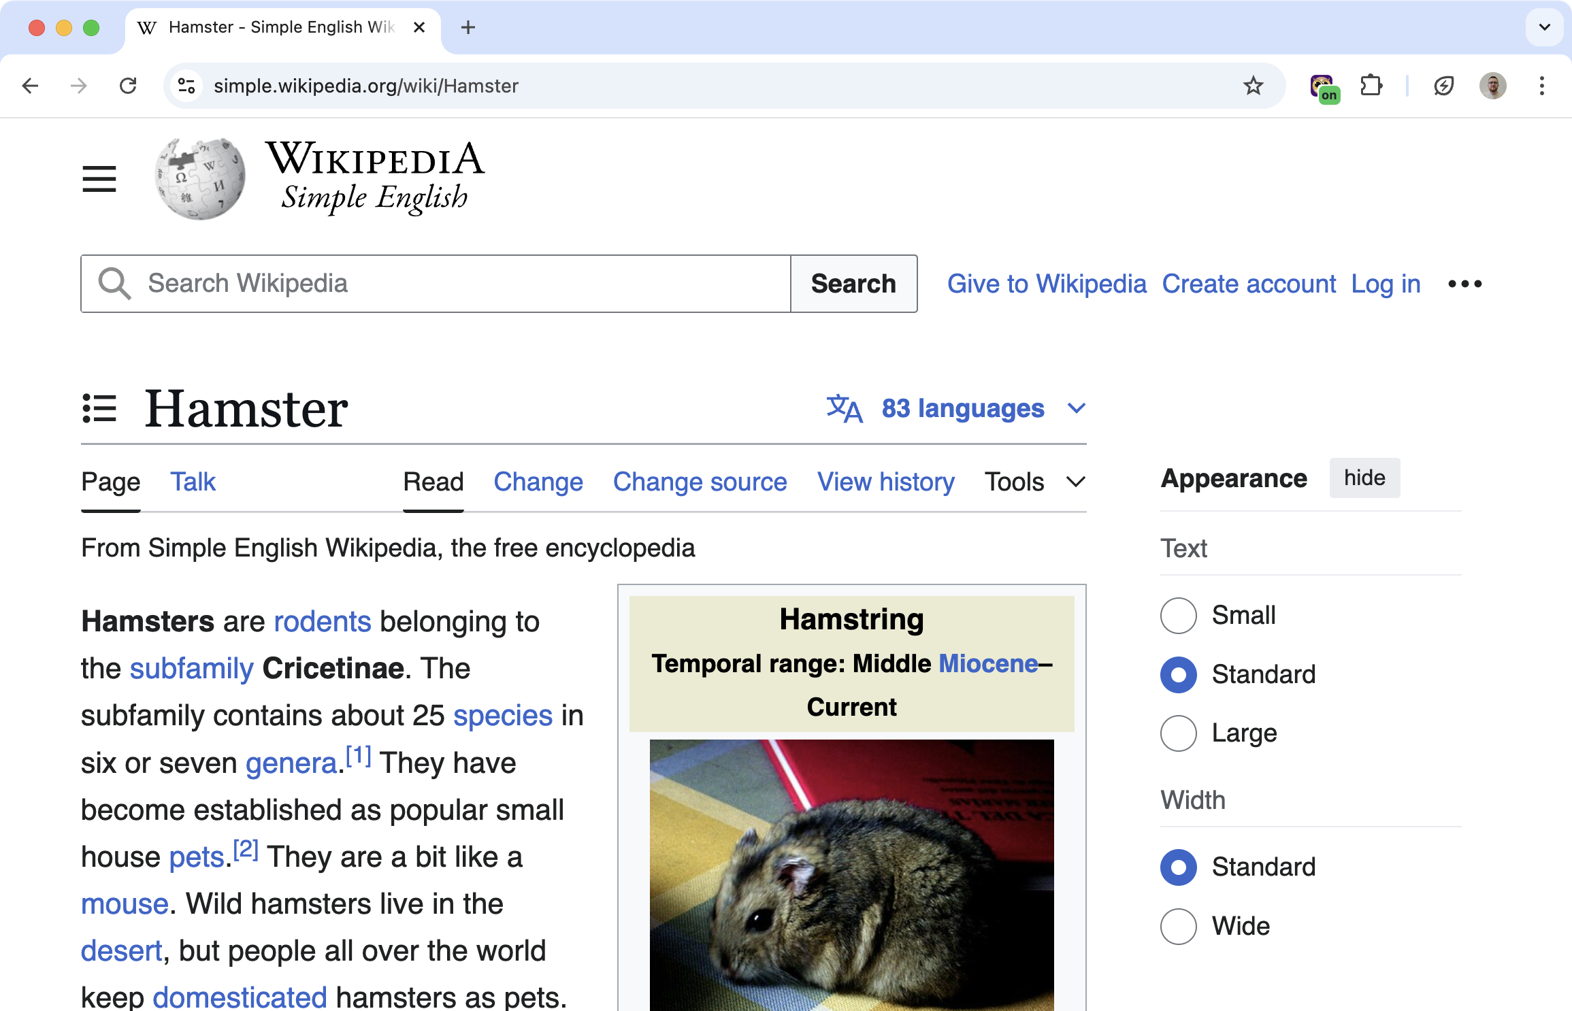Hide the Appearance panel
Viewport: 1572px width, 1011px height.
click(x=1364, y=478)
